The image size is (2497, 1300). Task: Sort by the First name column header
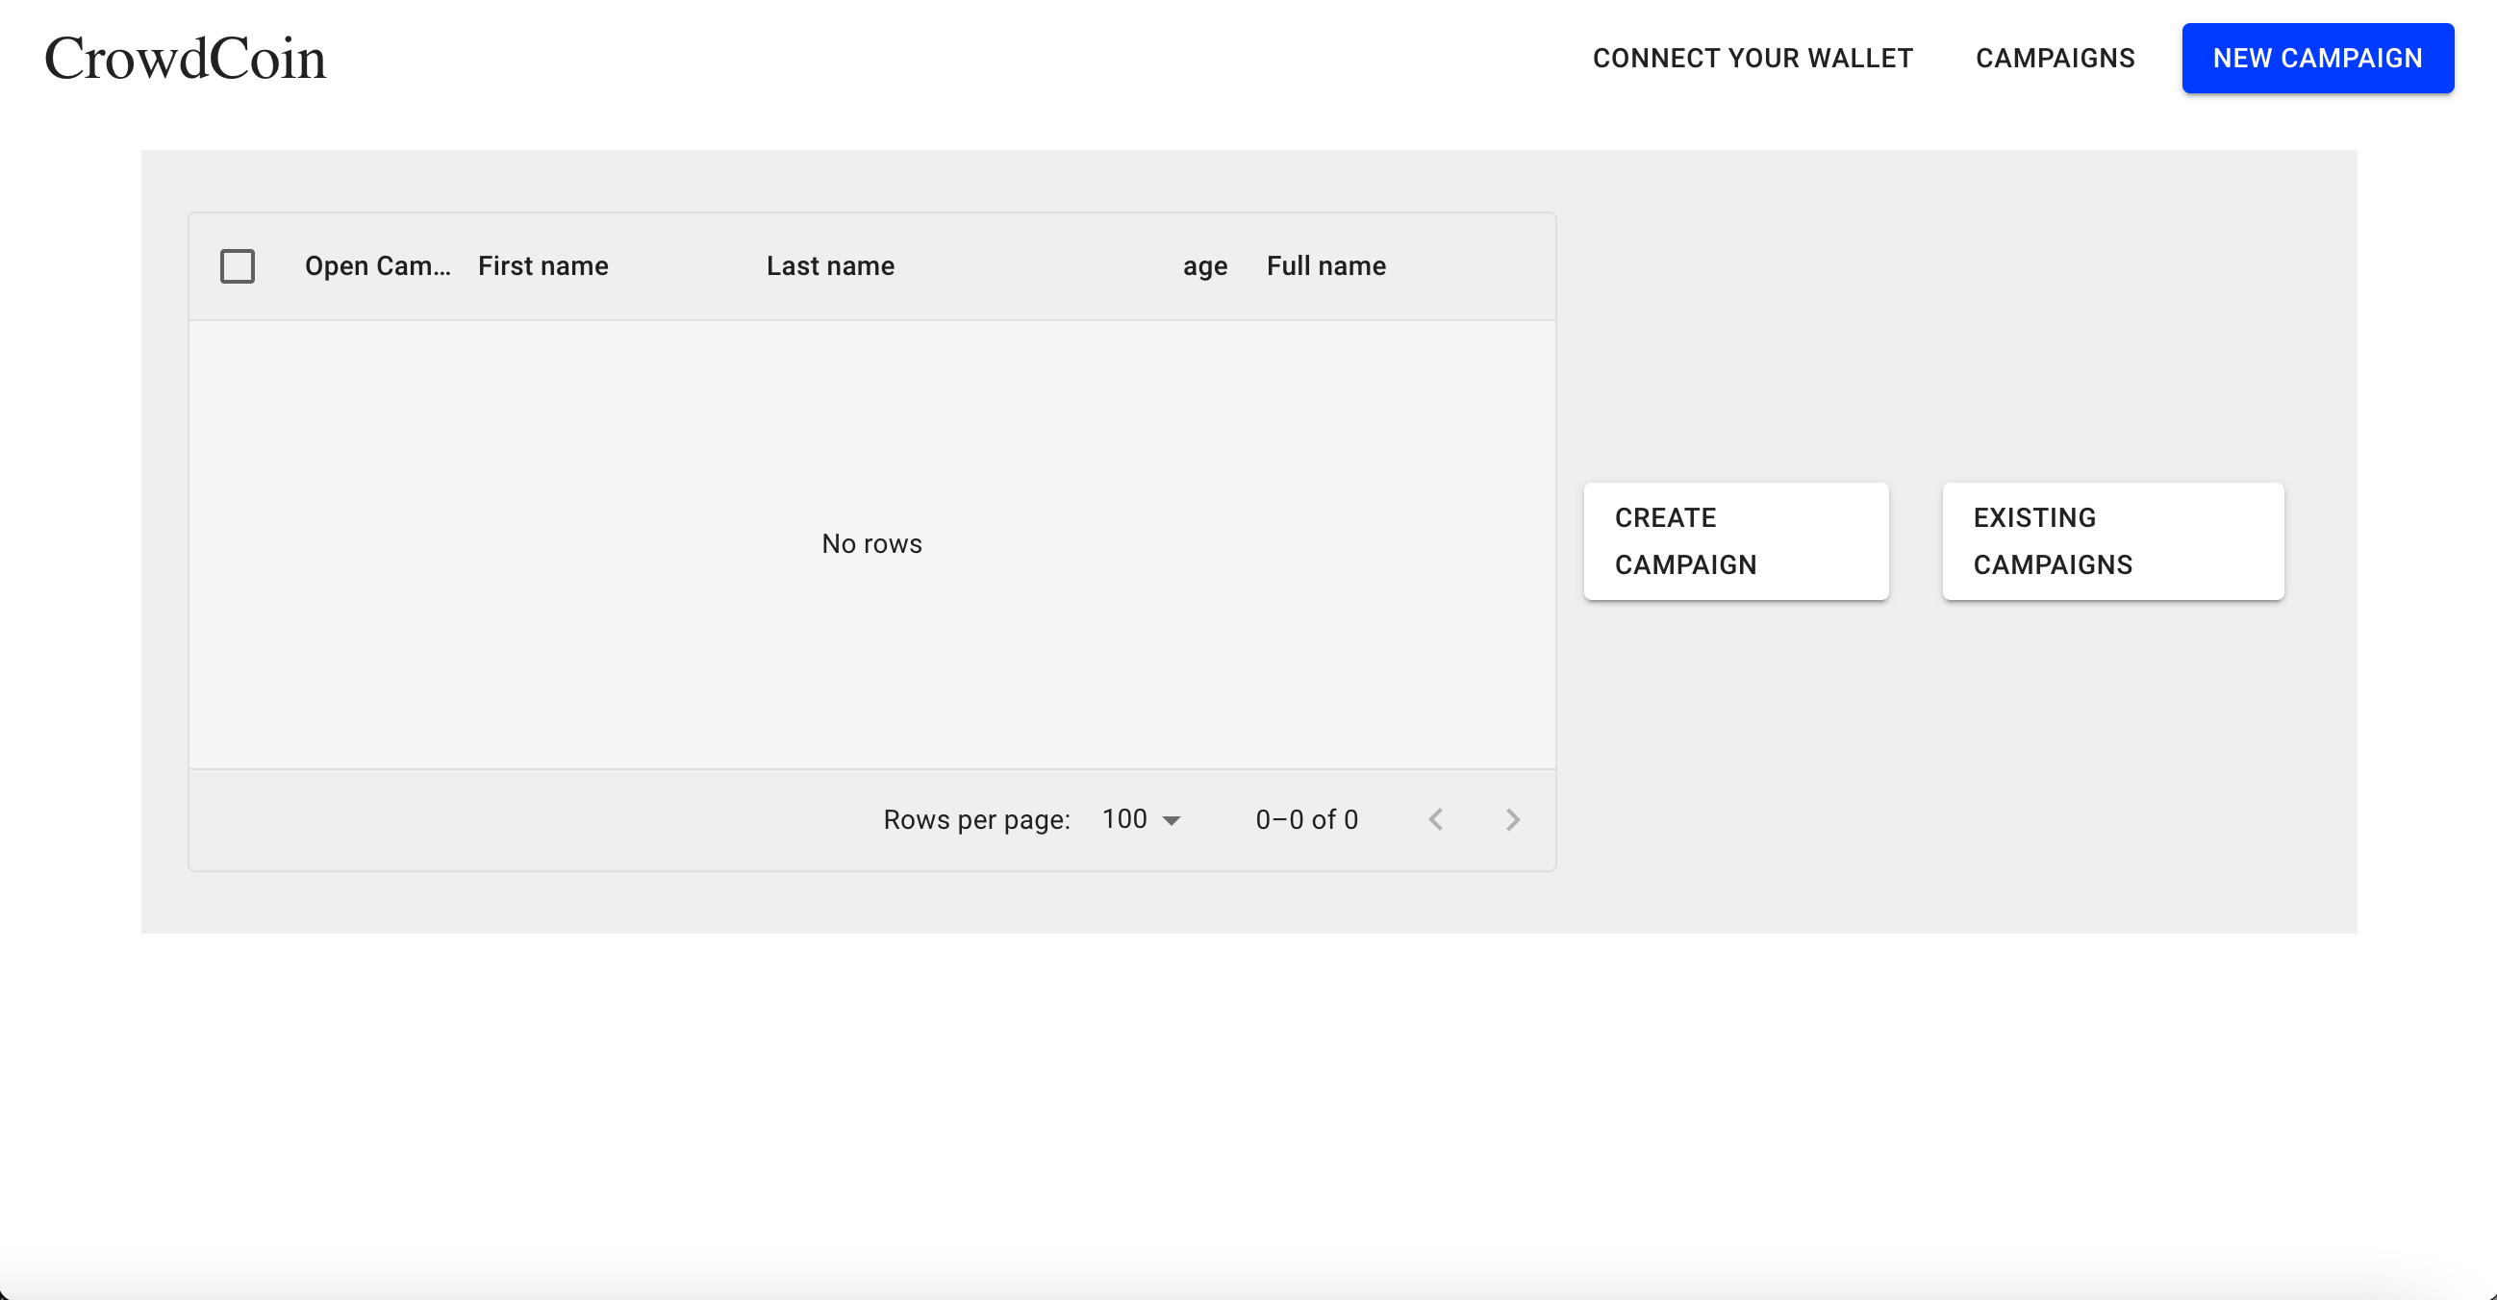click(x=542, y=266)
